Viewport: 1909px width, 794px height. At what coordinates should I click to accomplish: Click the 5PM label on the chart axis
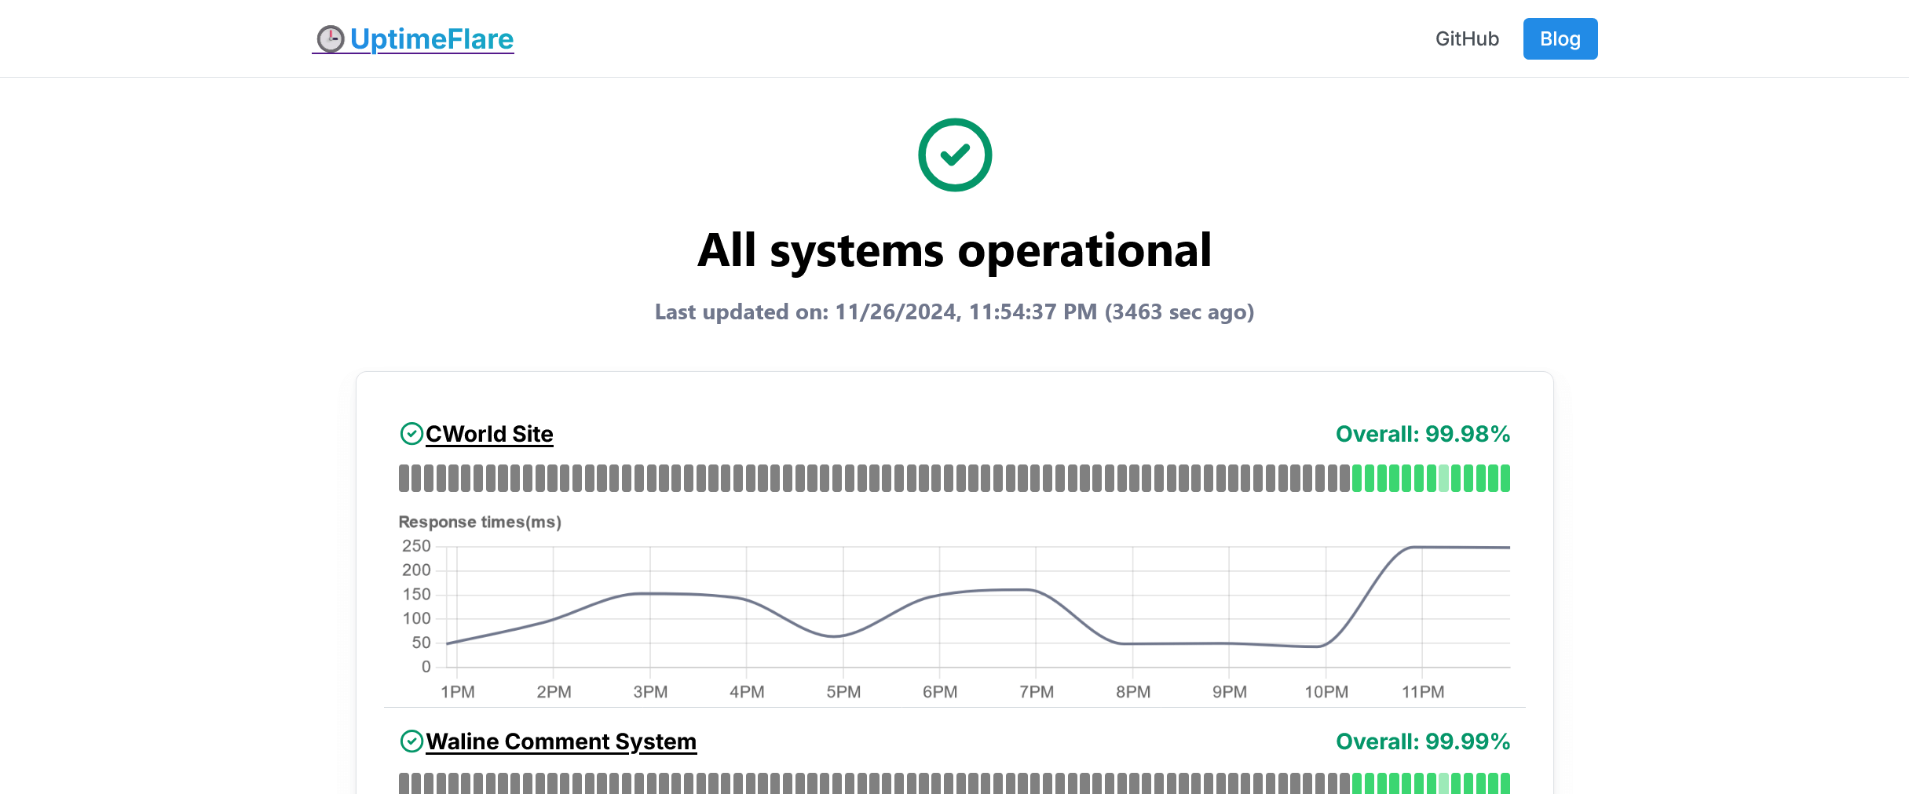[844, 692]
